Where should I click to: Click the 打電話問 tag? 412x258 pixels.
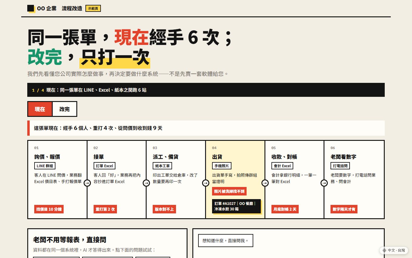pyautogui.click(x=340, y=166)
